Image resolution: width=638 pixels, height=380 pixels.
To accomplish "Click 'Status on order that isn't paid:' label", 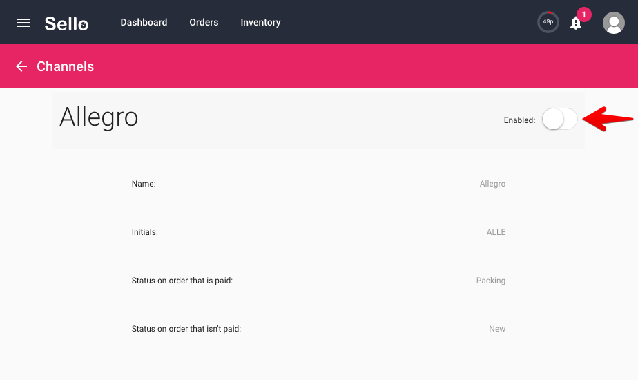I will [186, 329].
